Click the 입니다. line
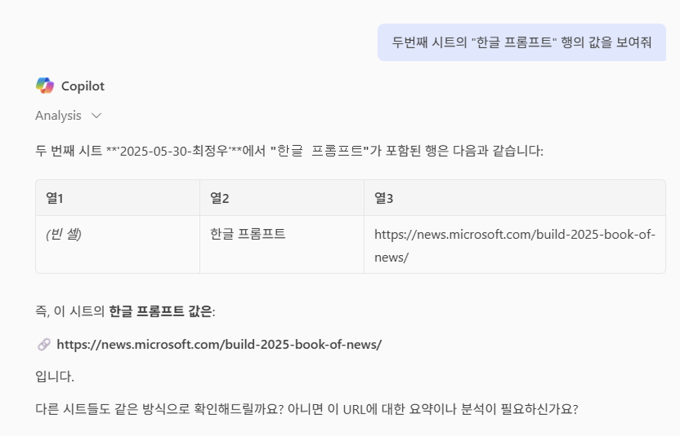This screenshot has height=436, width=680. point(54,376)
